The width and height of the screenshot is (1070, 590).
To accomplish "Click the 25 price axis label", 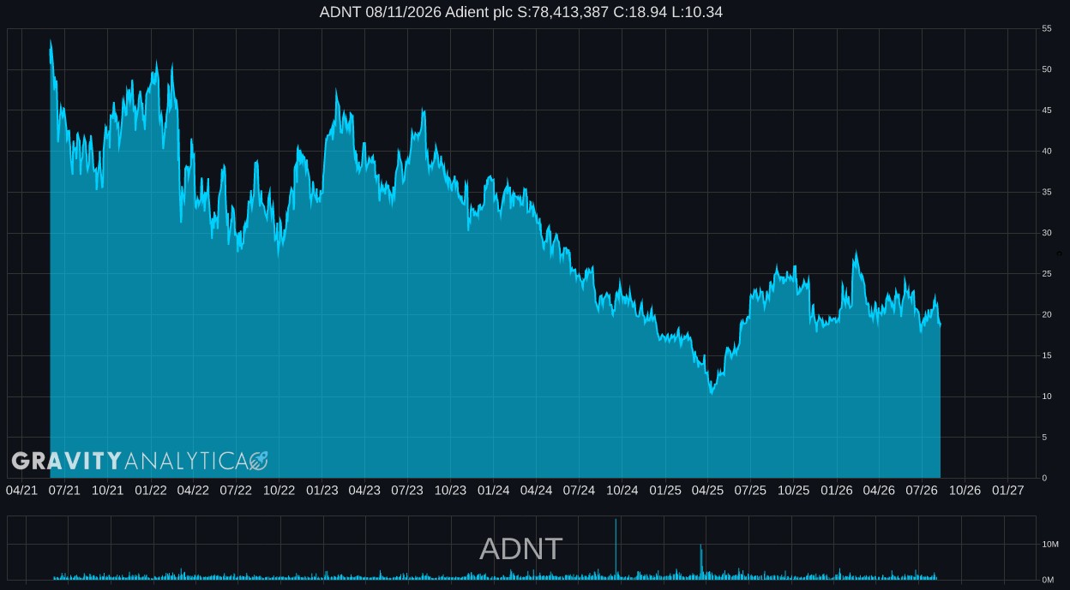I will (1046, 274).
